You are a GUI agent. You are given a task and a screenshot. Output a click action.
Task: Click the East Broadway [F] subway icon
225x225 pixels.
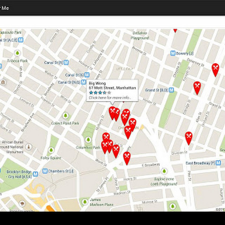pyautogui.click(x=218, y=163)
